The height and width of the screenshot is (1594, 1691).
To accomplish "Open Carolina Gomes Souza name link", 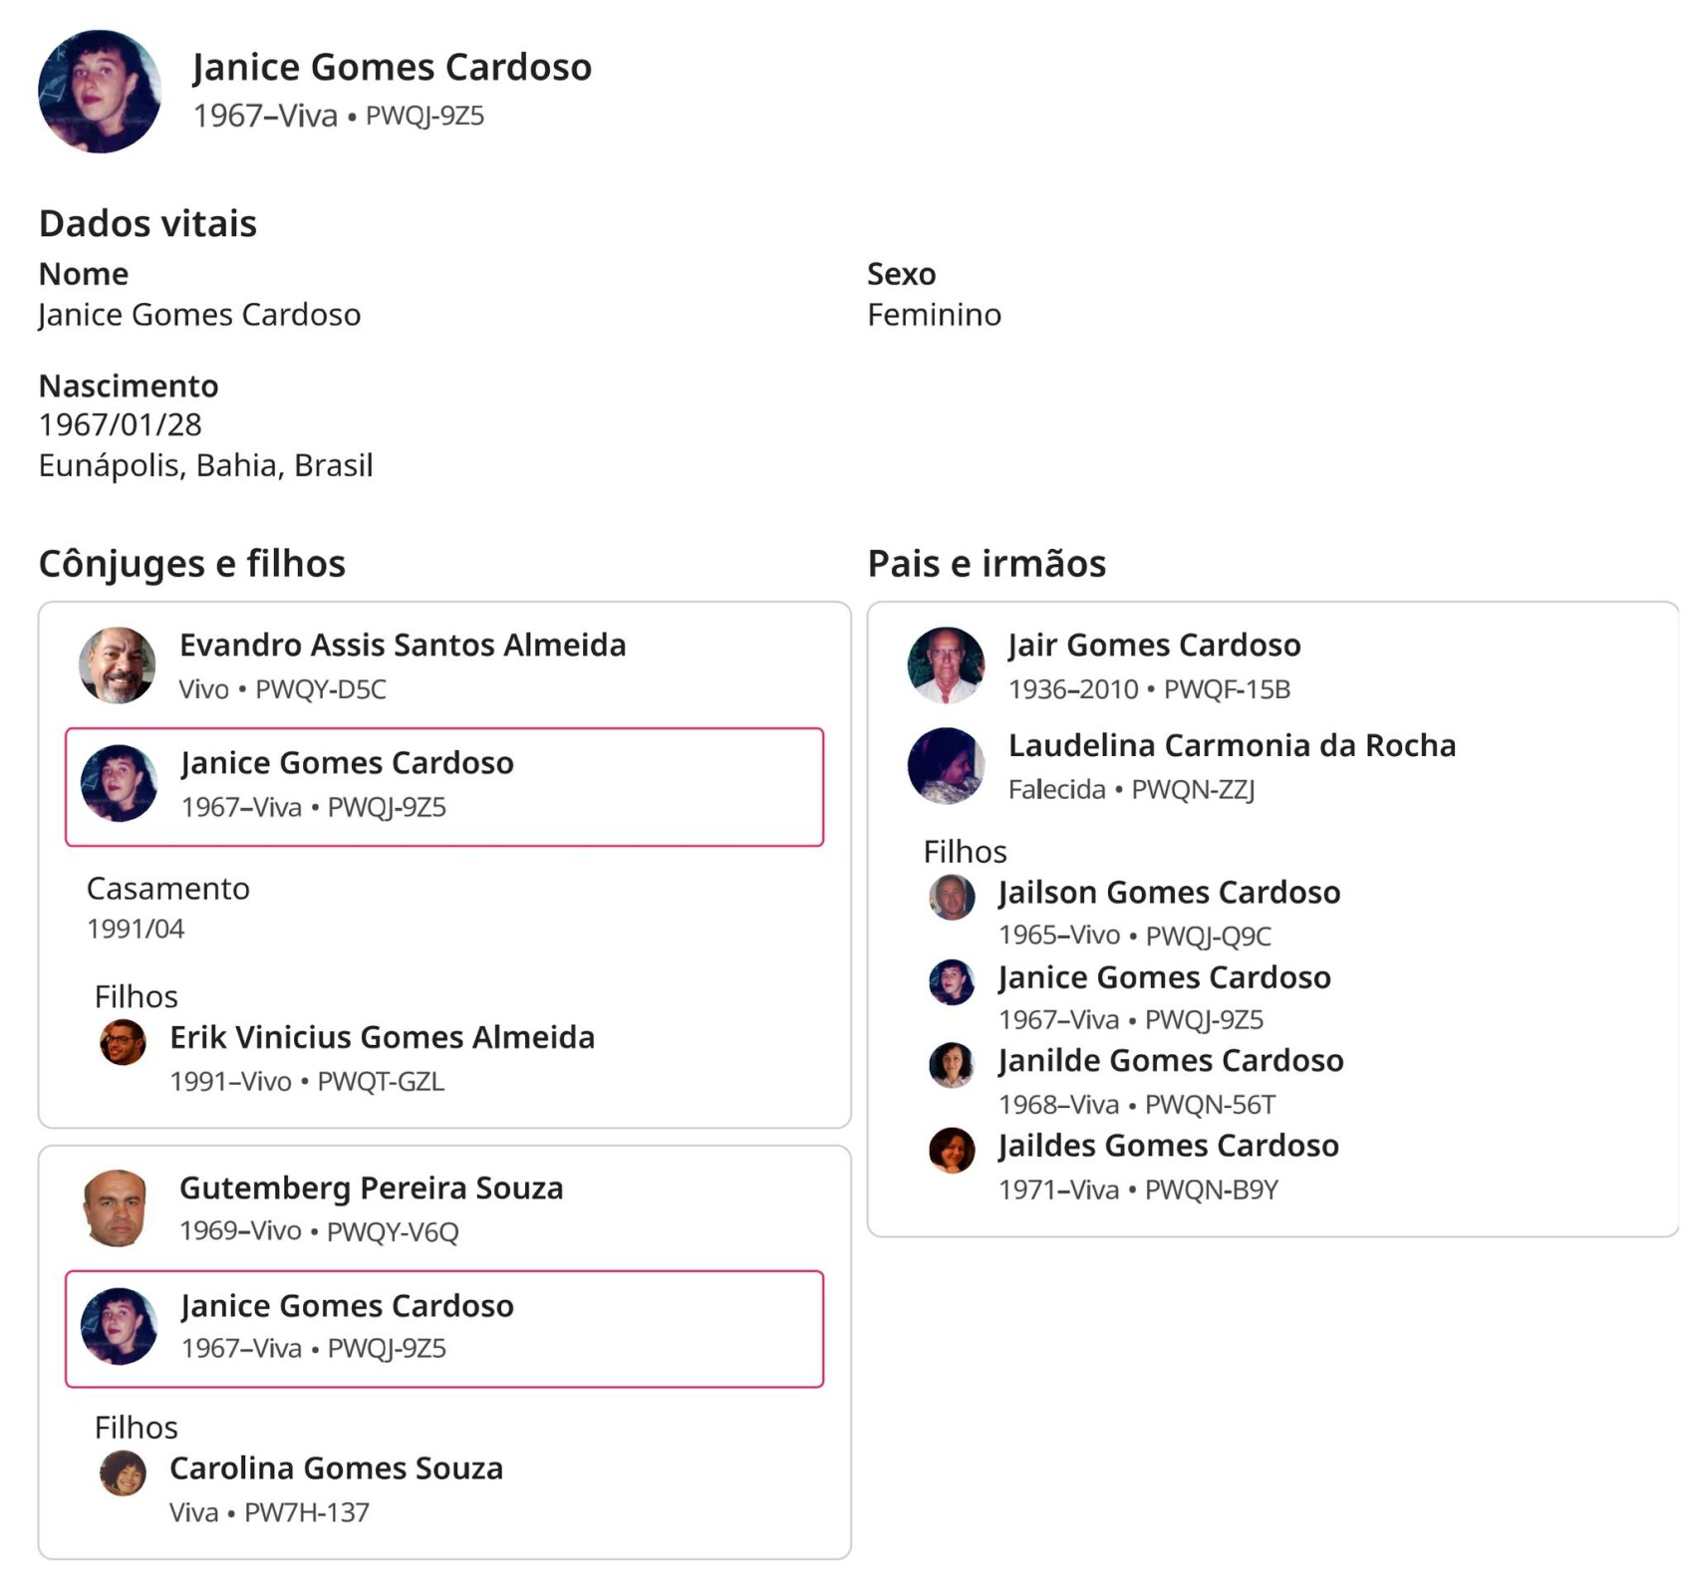I will (x=336, y=1468).
